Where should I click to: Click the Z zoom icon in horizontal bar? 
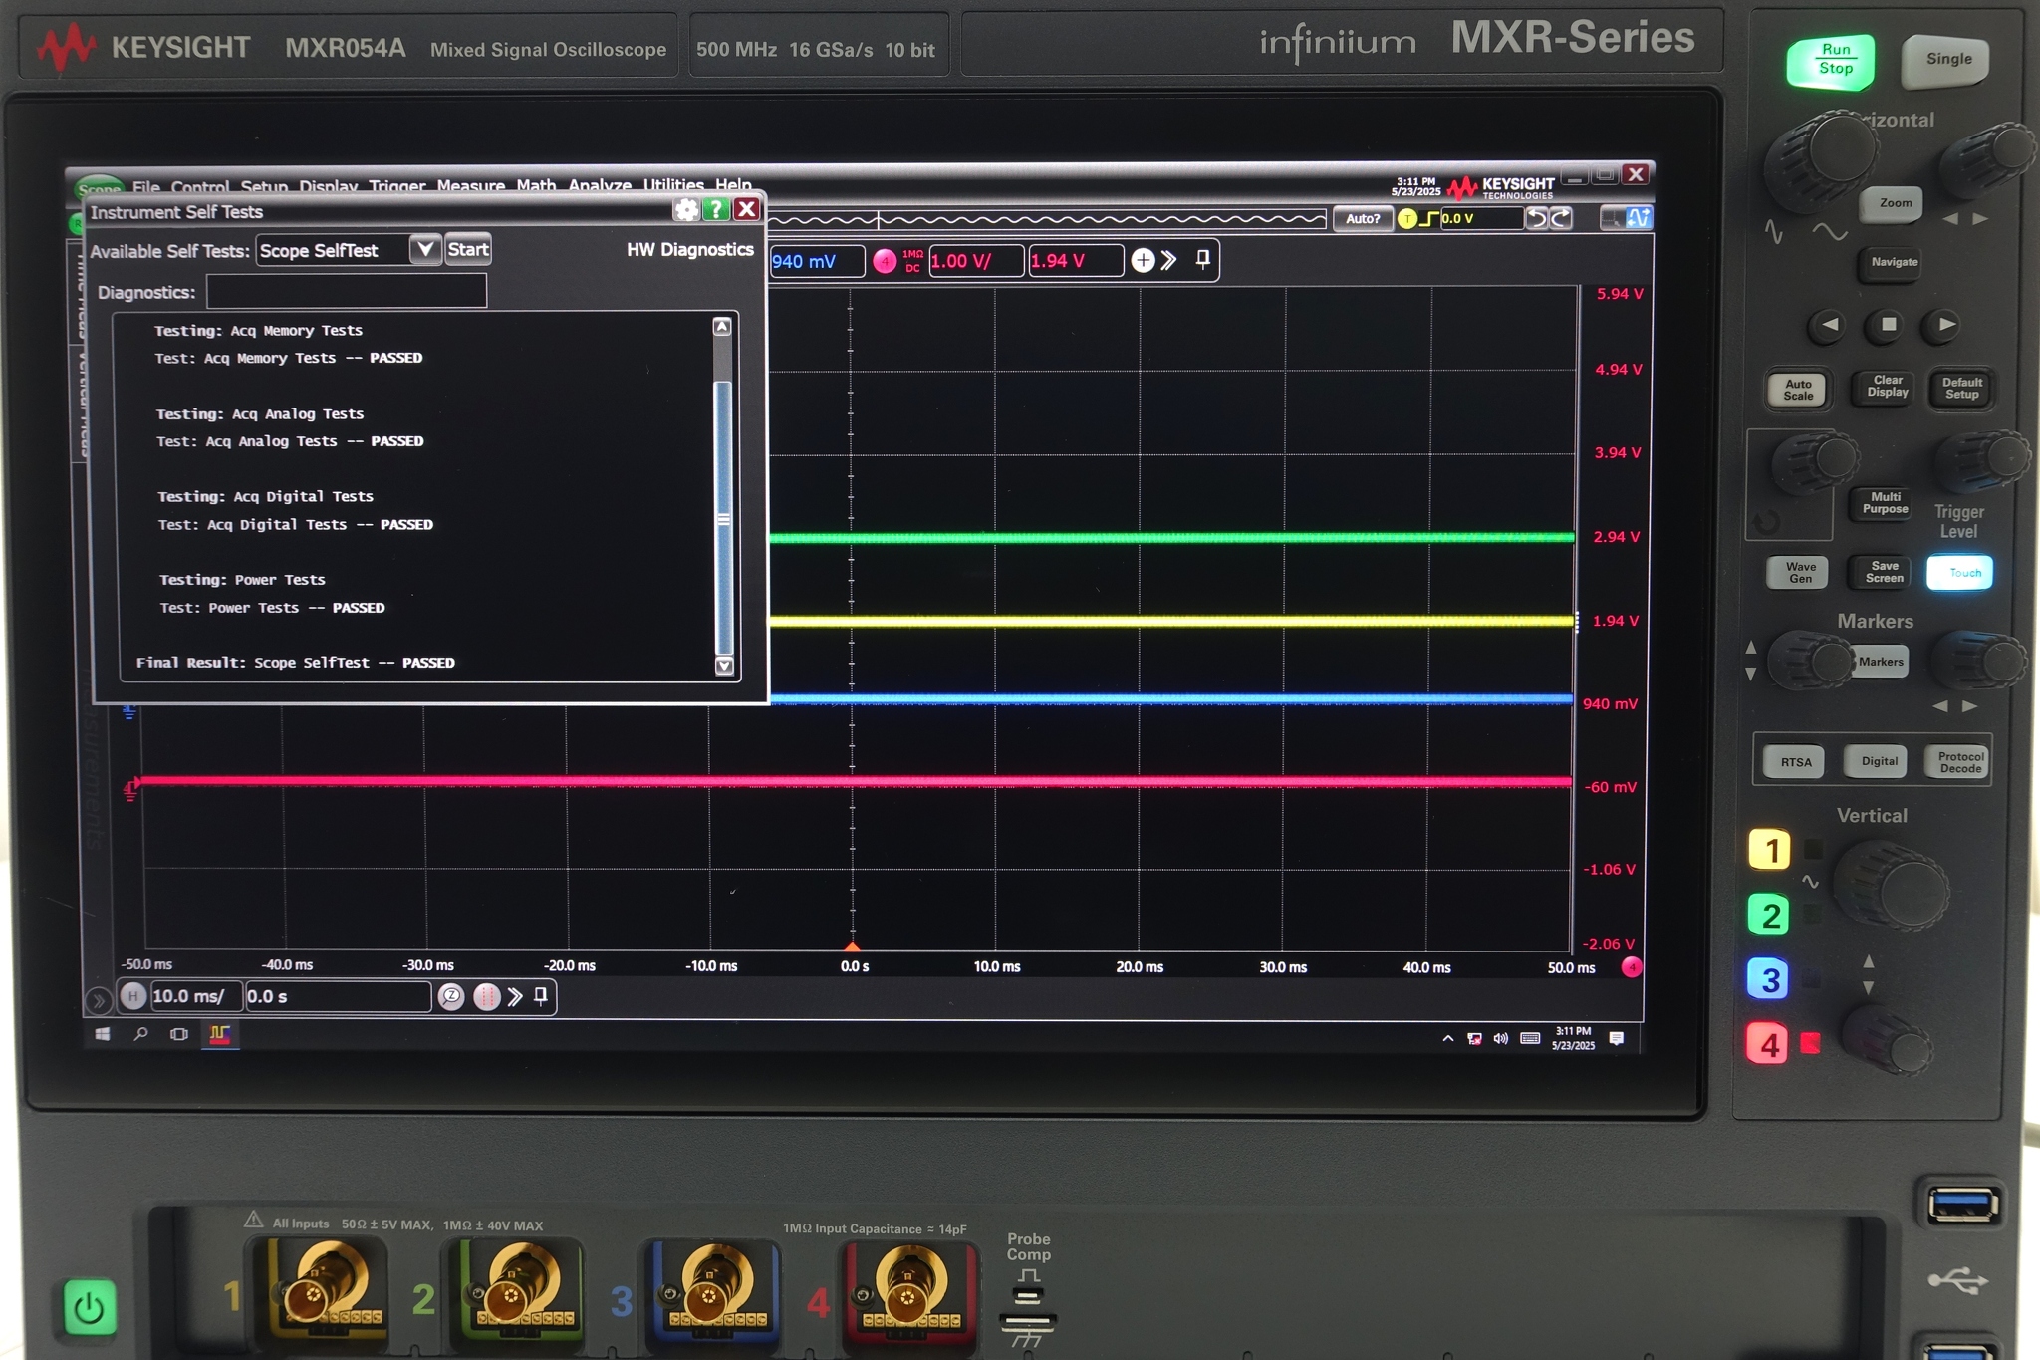click(x=451, y=996)
